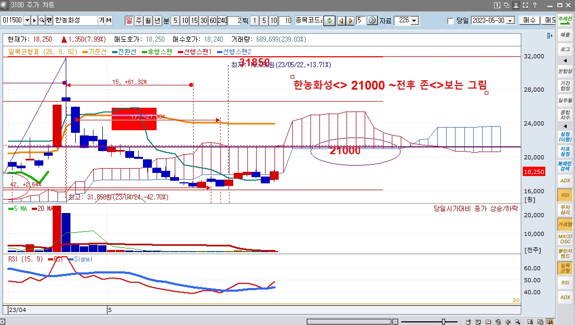
Task: Click the green refresh icon beside 종목코드
Action: (329, 20)
